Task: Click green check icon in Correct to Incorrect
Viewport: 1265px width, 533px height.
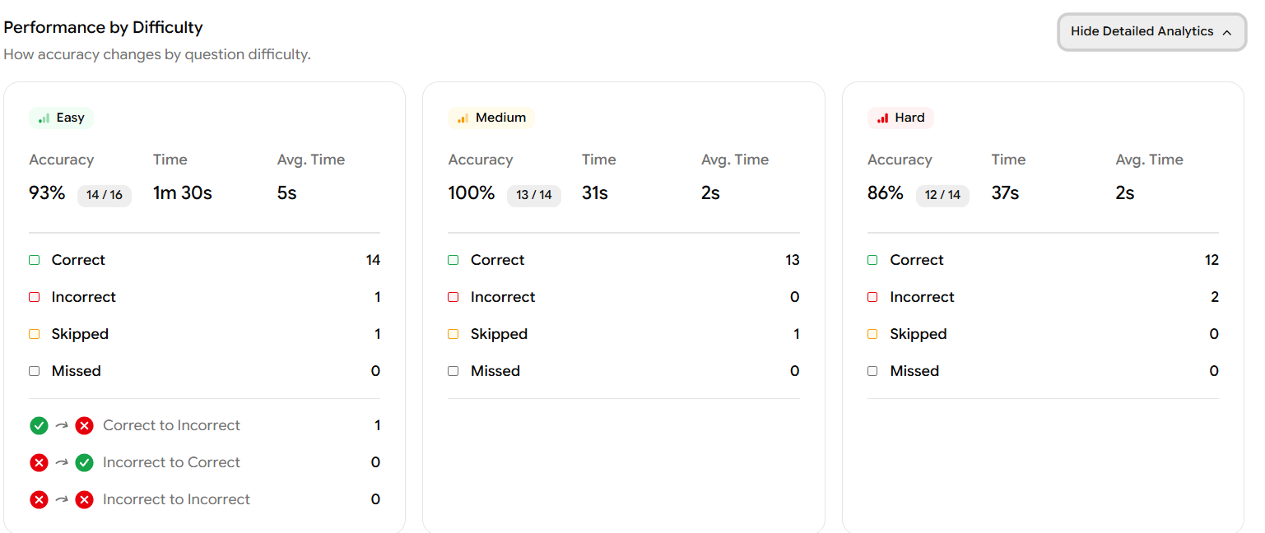Action: coord(39,426)
